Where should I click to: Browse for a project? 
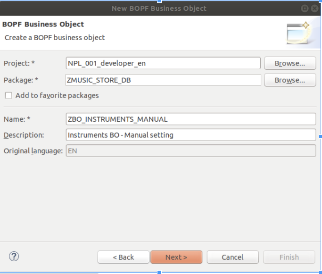(x=289, y=63)
